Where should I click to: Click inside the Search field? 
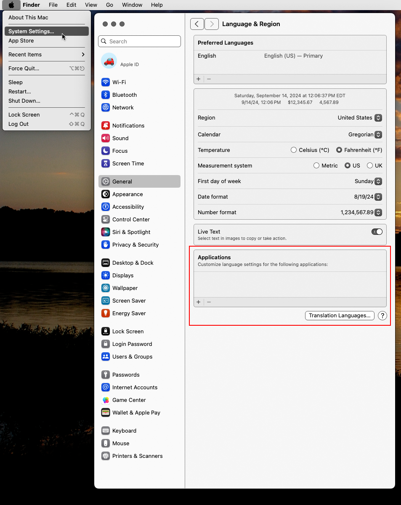pos(139,41)
